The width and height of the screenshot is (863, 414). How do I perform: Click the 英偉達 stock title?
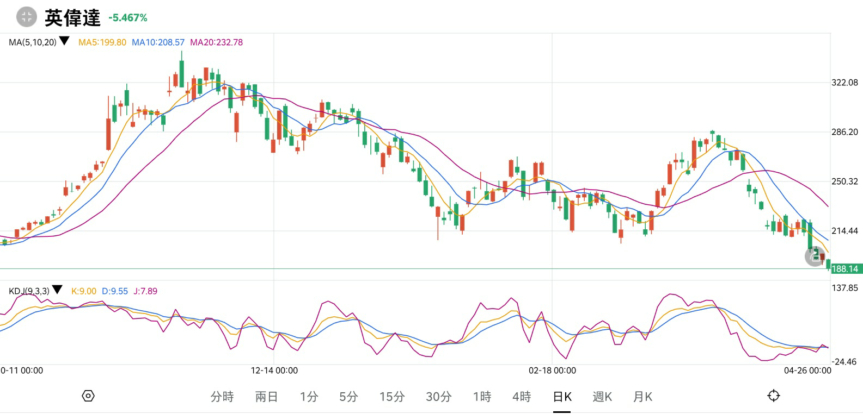tap(72, 18)
